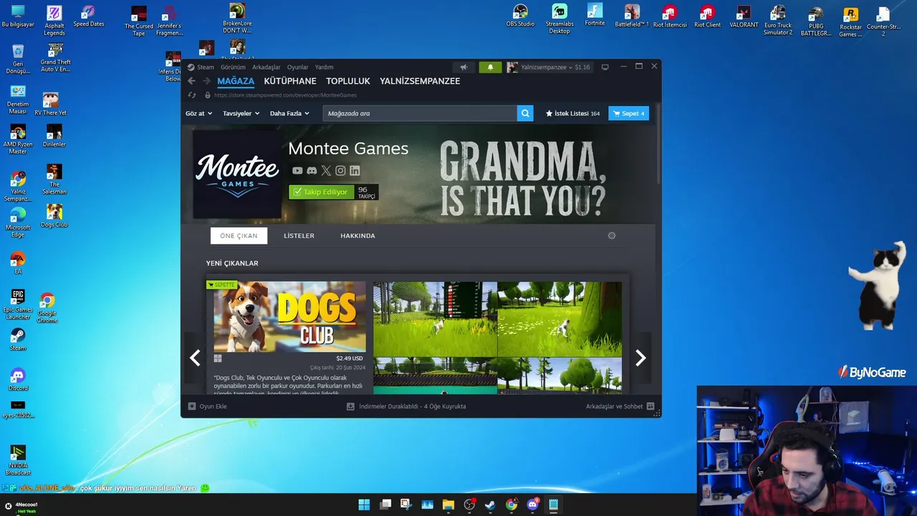Open Montee Games Instagram icon
The image size is (917, 516).
340,171
